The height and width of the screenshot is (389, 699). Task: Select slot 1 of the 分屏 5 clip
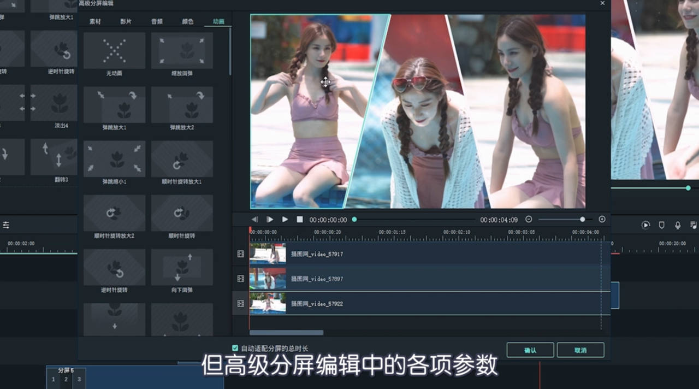coord(53,379)
